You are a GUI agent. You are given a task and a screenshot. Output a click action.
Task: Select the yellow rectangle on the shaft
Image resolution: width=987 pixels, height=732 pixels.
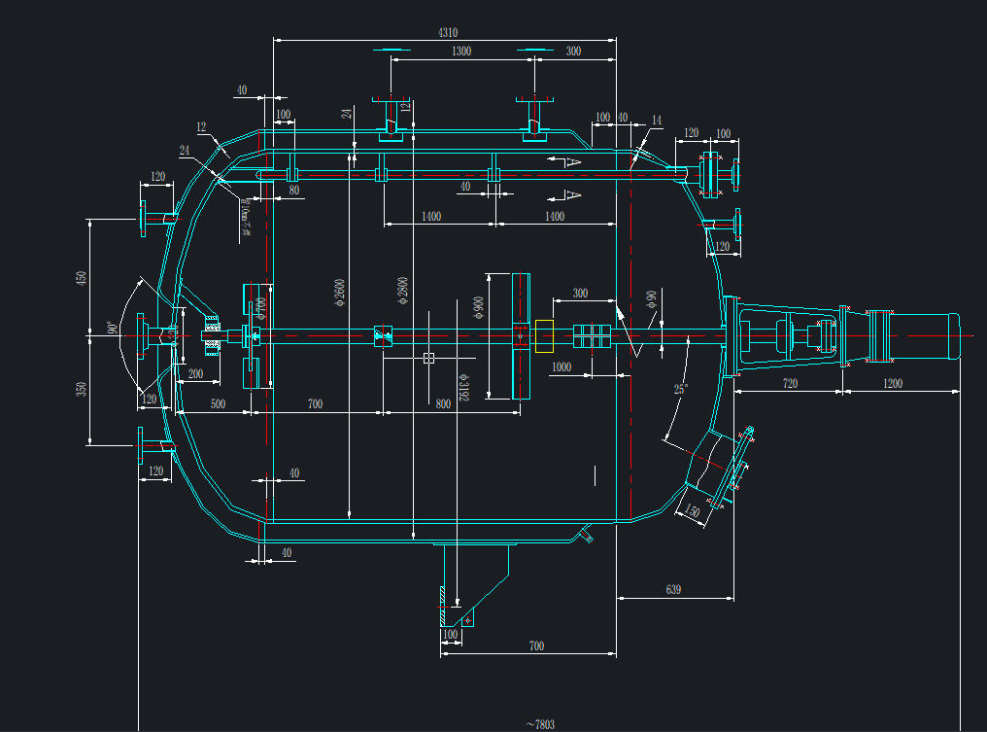pyautogui.click(x=544, y=336)
